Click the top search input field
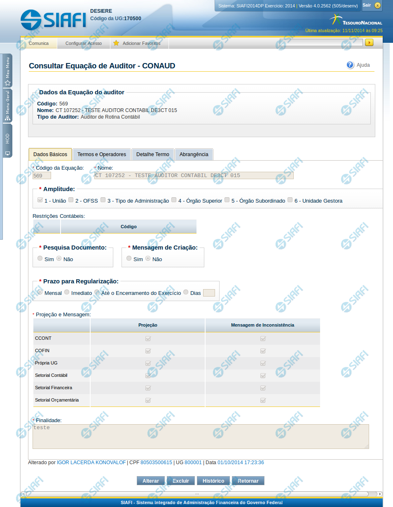The height and width of the screenshot is (507, 393). point(321,42)
